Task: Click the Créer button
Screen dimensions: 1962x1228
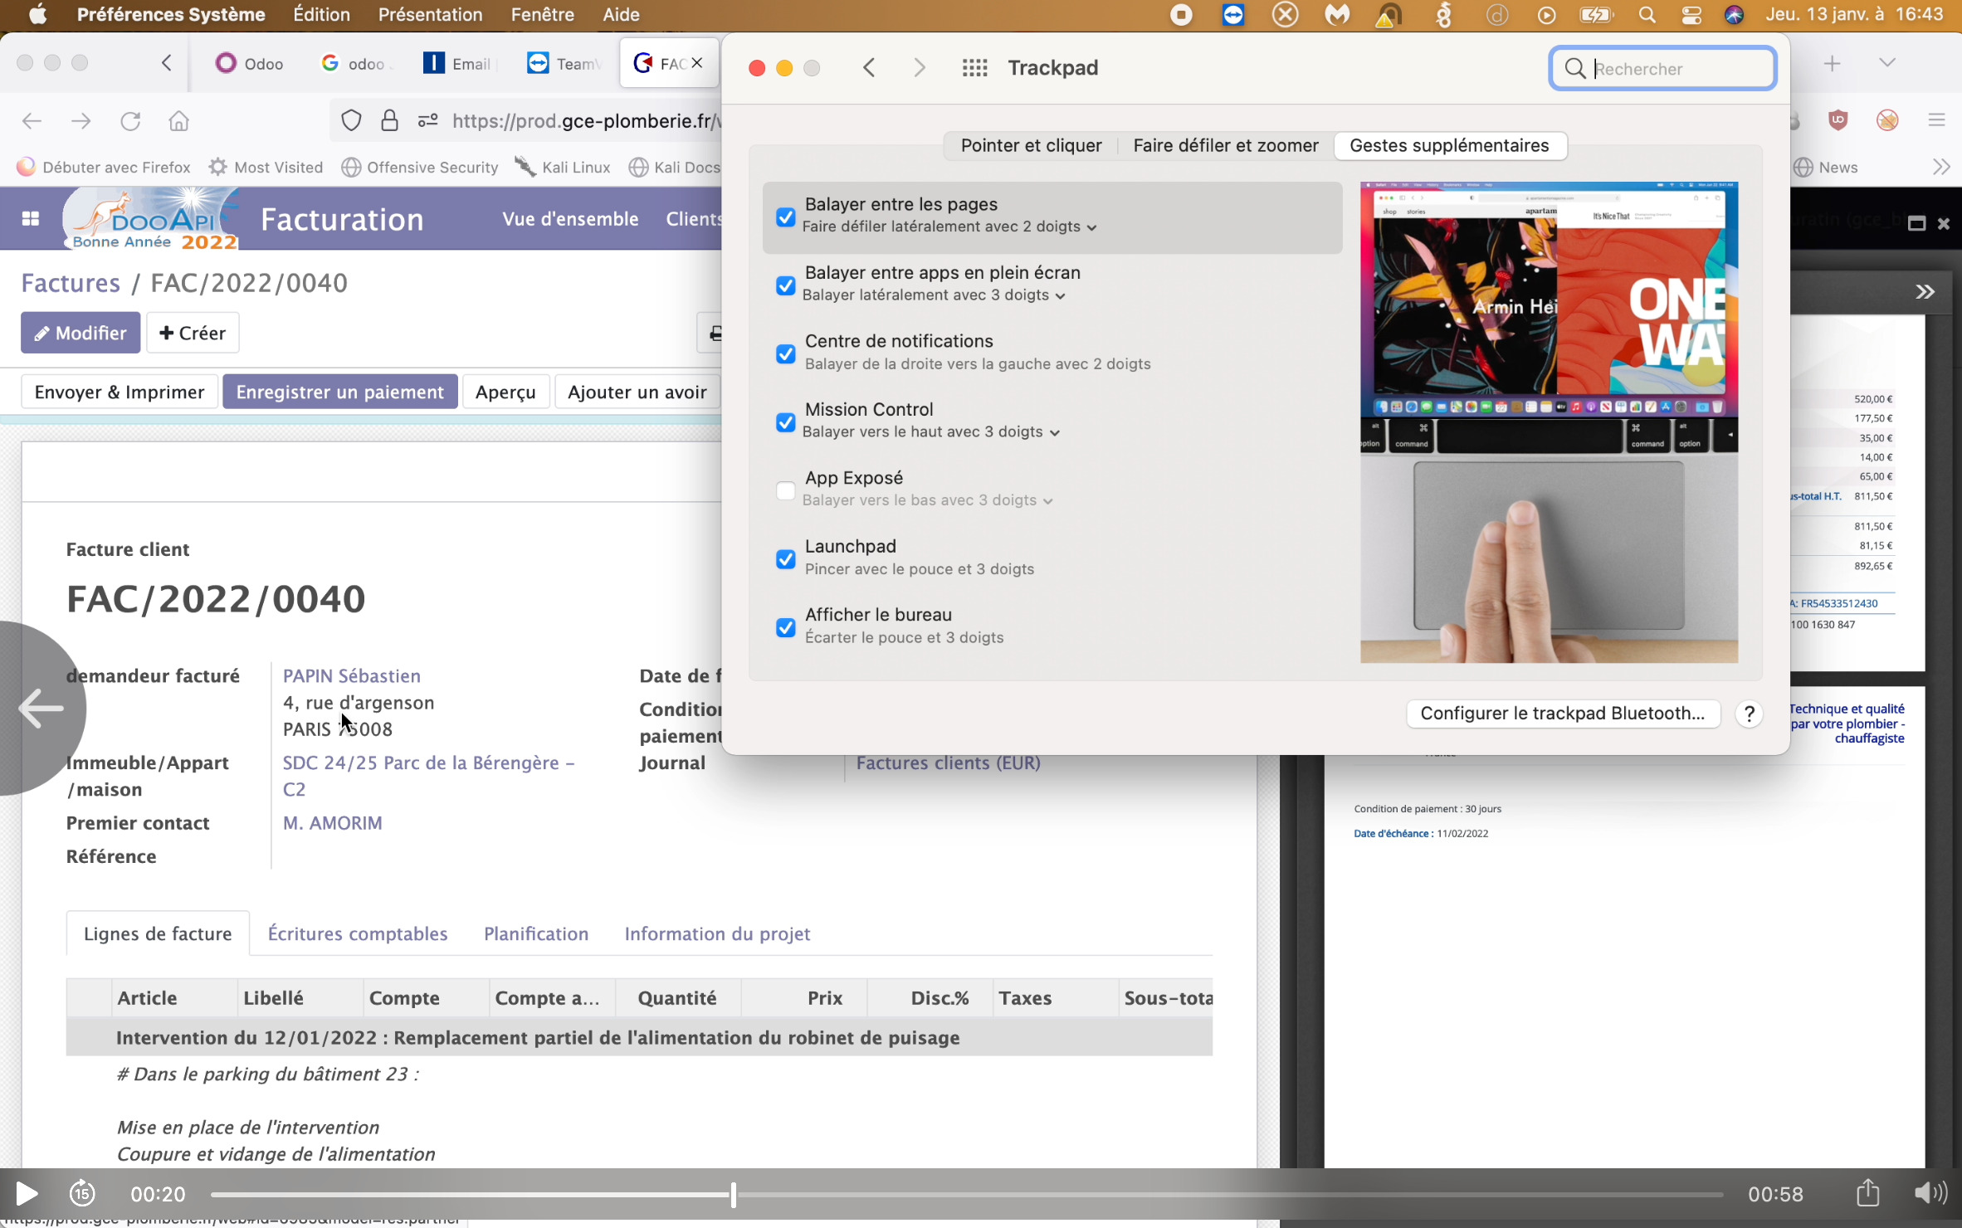Action: tap(193, 333)
